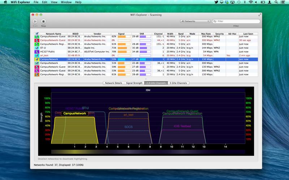Open the Network Details tab

point(114,83)
